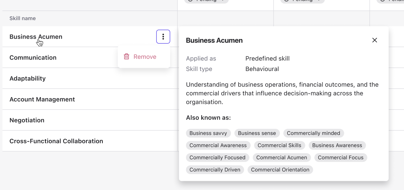Click the Business sense tag

click(x=257, y=133)
